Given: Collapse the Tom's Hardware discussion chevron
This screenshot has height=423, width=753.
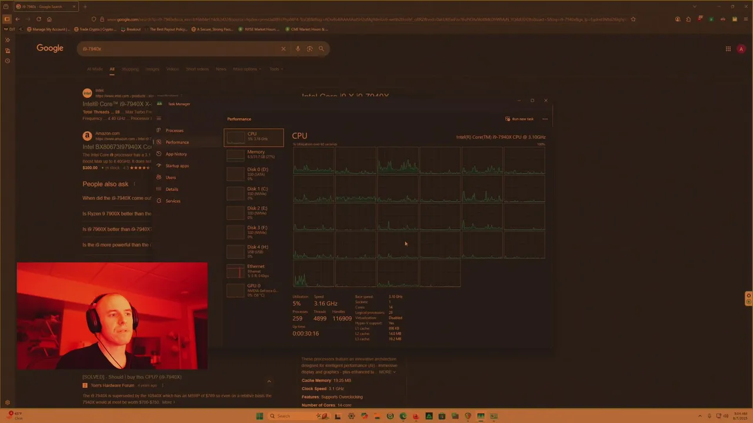Looking at the screenshot, I should click(269, 381).
